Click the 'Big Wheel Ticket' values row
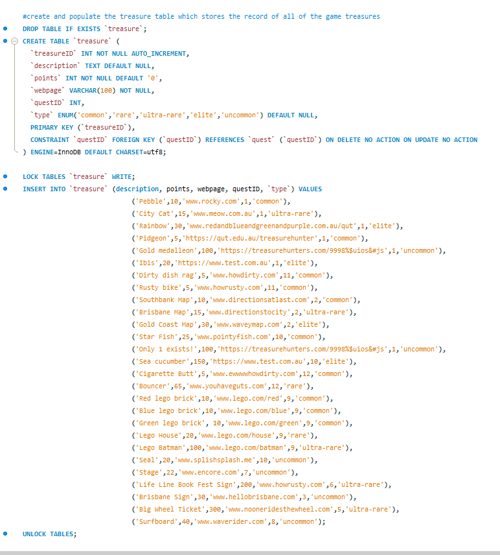 (266, 510)
